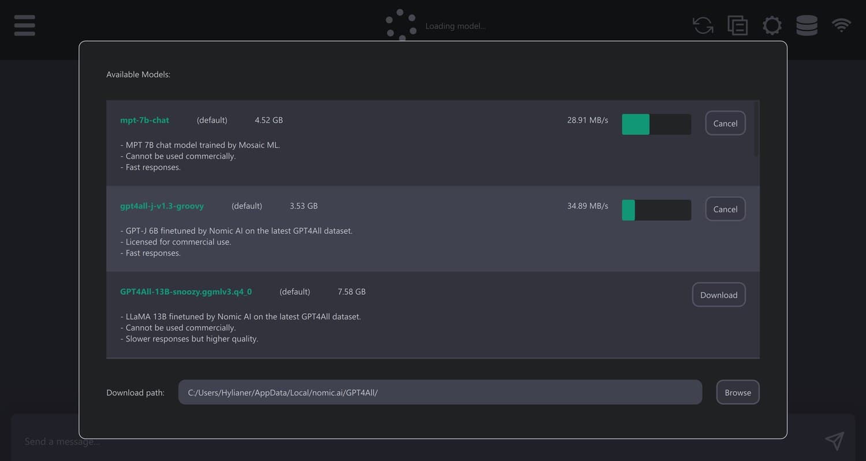This screenshot has width=866, height=461.
Task: Click the mpt-7b-chat model name
Action: [144, 120]
